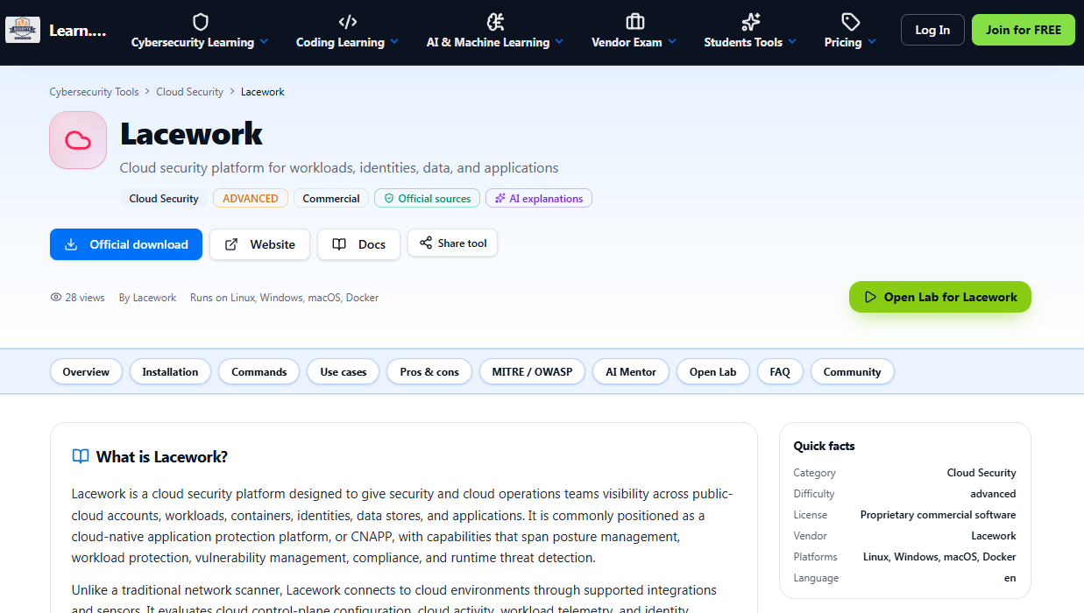Click the play icon in Open Lab for Lacework
1084x613 pixels.
870,297
